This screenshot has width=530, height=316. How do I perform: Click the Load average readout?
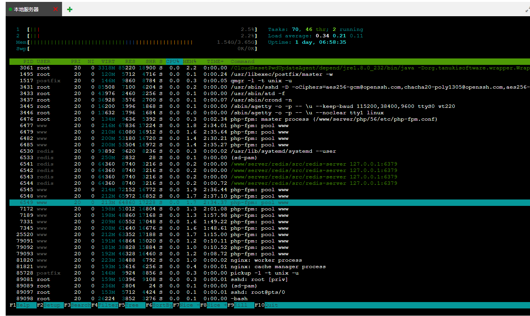click(x=316, y=36)
